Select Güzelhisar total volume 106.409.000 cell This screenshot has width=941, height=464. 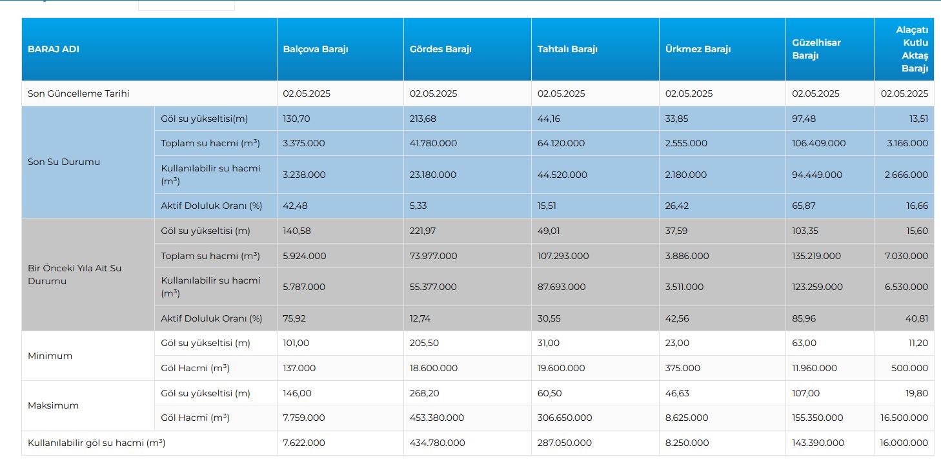(818, 143)
